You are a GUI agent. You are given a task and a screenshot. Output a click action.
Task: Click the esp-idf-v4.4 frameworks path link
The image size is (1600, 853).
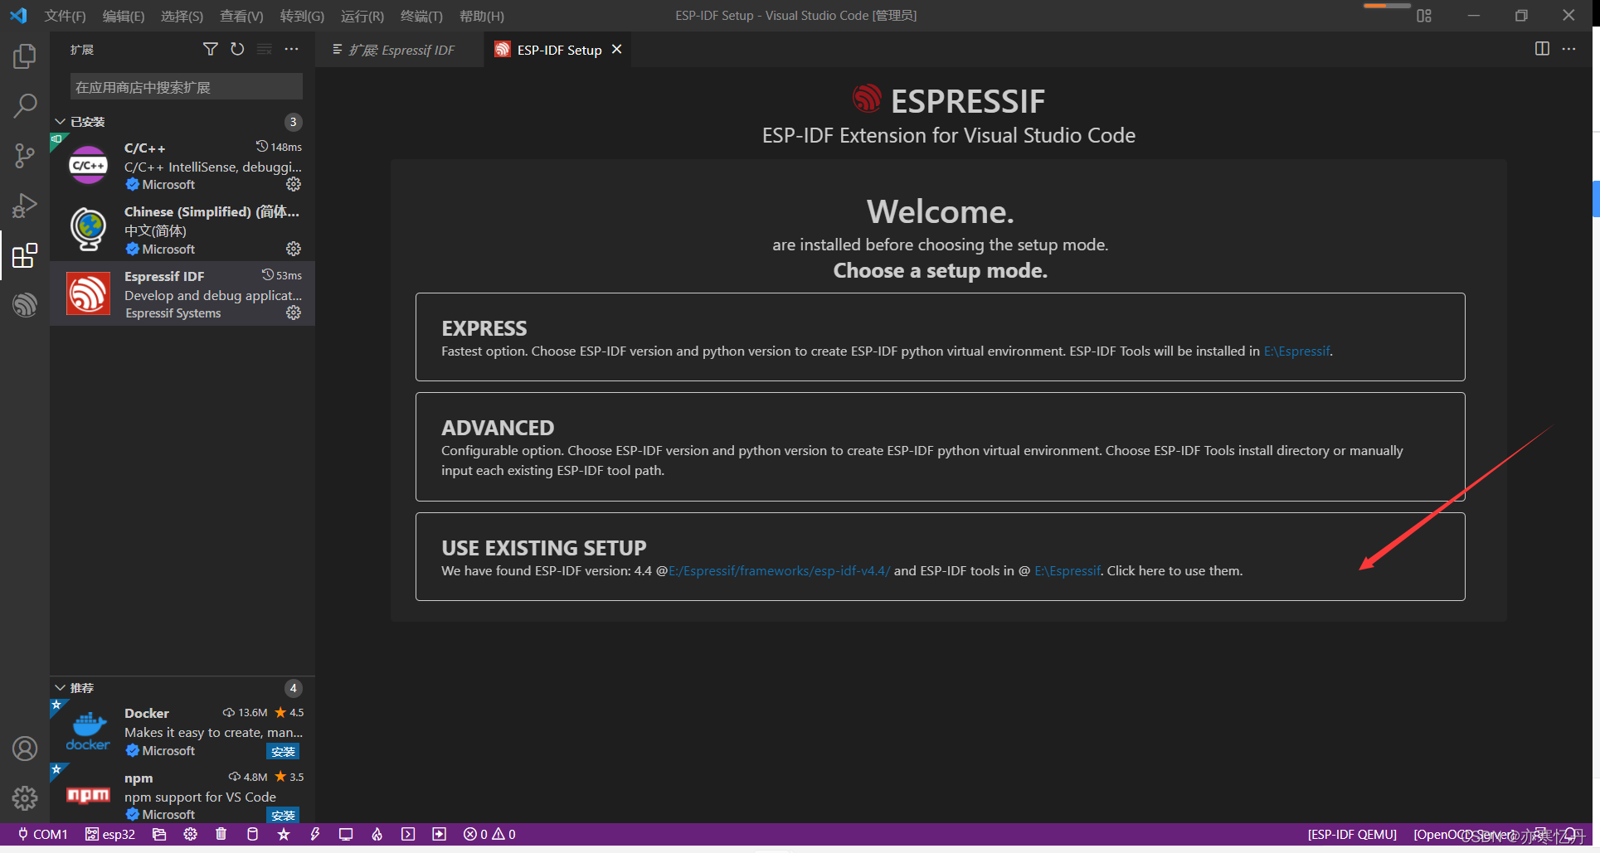(x=779, y=571)
